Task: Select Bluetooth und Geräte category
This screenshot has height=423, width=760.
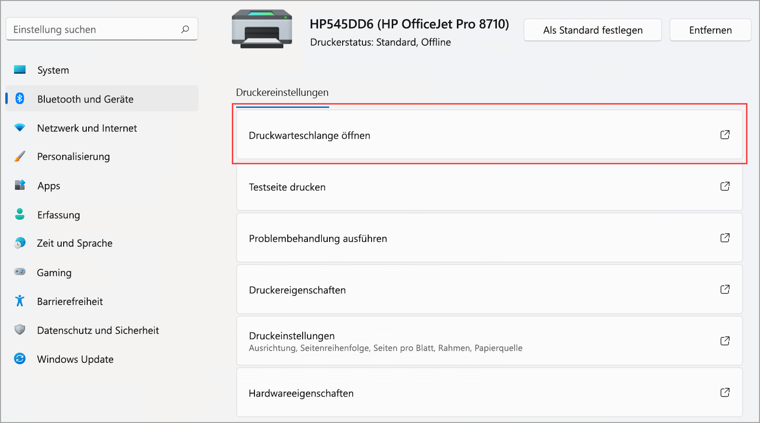Action: 102,99
